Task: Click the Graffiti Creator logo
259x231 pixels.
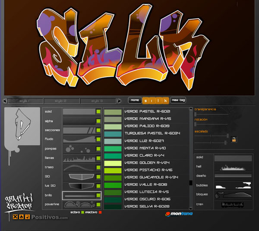Action: coord(19,203)
